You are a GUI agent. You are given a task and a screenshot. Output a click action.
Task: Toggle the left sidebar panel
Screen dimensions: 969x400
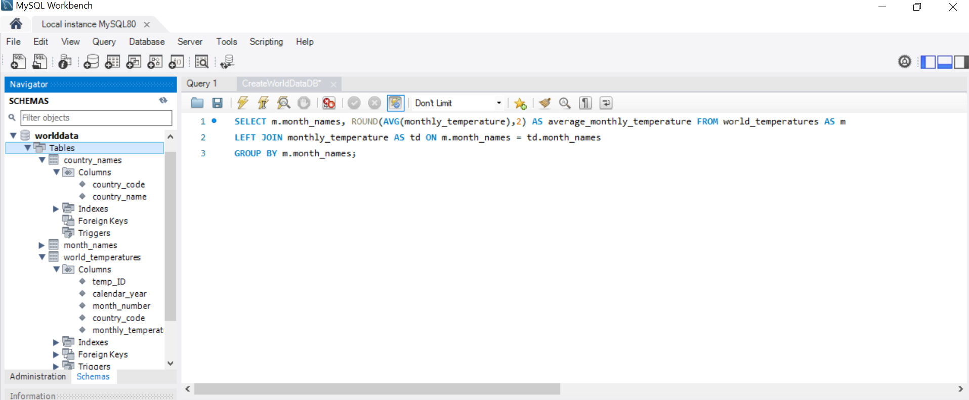coord(928,62)
